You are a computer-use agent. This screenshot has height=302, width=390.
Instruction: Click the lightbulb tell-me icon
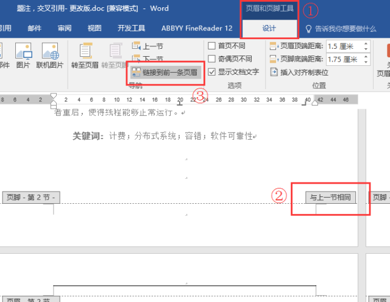[x=308, y=29]
